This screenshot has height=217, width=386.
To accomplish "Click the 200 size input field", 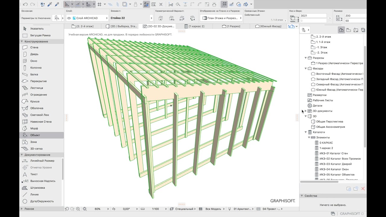I will click(x=356, y=16).
